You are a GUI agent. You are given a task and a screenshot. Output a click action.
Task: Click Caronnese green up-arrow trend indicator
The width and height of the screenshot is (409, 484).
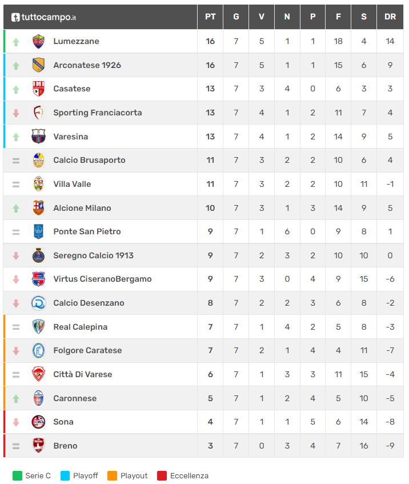(x=16, y=398)
